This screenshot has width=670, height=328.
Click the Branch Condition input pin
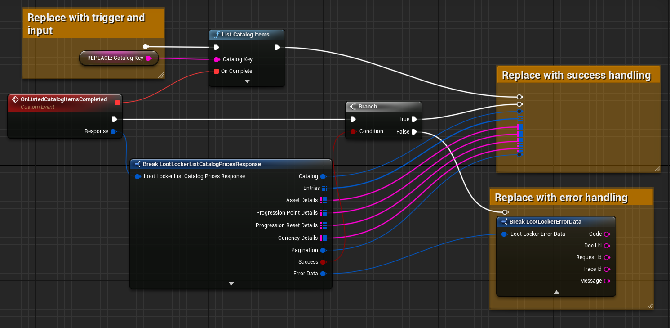click(353, 131)
